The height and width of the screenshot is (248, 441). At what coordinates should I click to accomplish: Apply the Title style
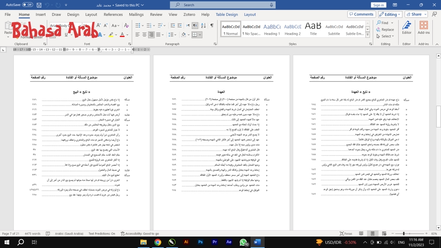pyautogui.click(x=313, y=29)
